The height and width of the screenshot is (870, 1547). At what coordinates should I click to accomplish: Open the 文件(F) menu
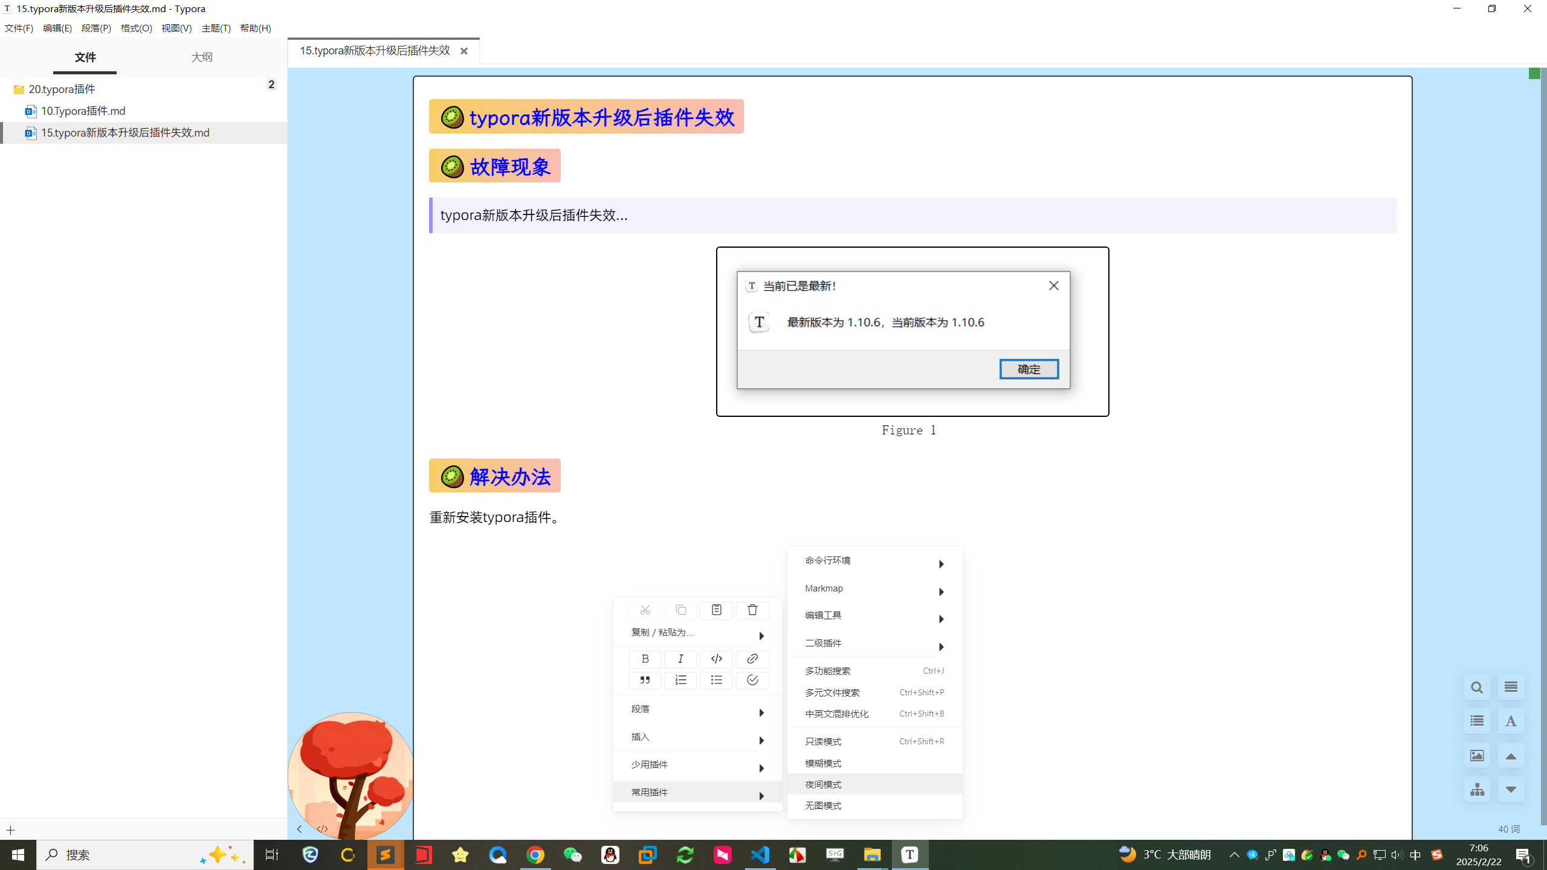pyautogui.click(x=19, y=28)
